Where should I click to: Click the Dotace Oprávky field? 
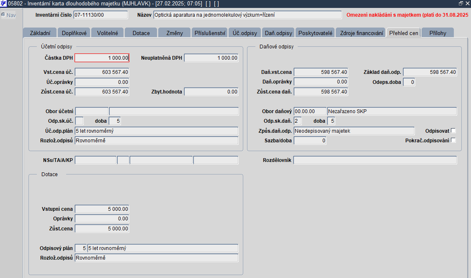[102, 219]
